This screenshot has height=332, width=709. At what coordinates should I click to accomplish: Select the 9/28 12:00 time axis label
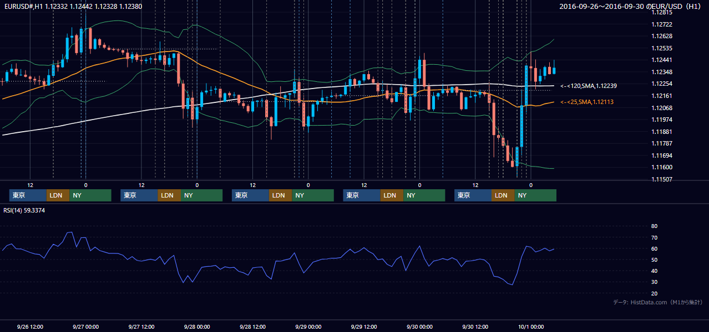tap(253, 327)
